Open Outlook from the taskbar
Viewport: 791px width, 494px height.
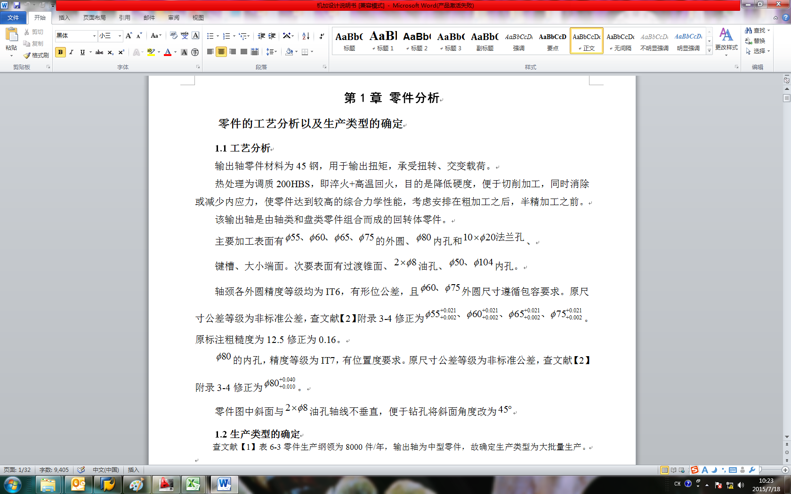click(x=78, y=484)
